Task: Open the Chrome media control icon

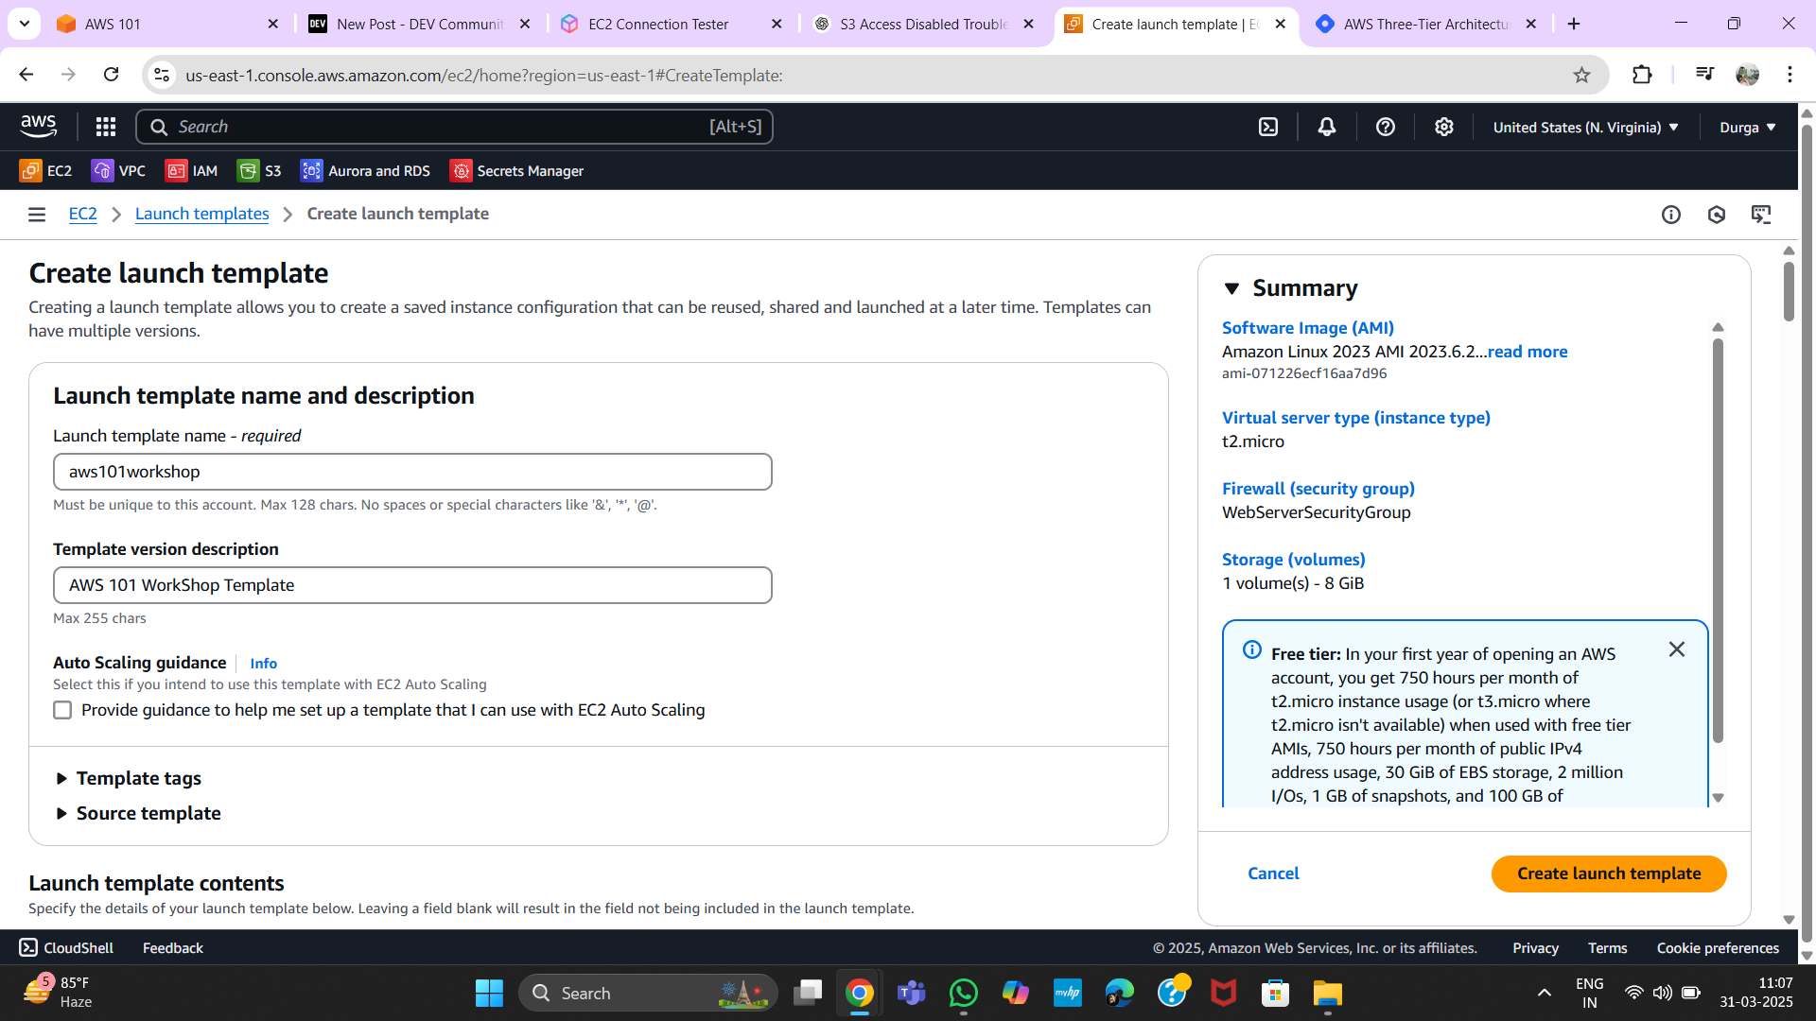Action: tap(1704, 75)
